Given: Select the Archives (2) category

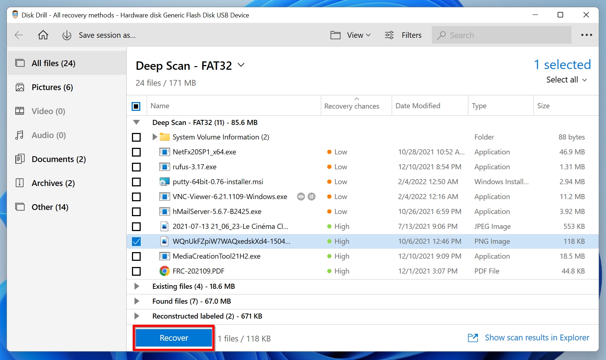Looking at the screenshot, I should (x=67, y=183).
